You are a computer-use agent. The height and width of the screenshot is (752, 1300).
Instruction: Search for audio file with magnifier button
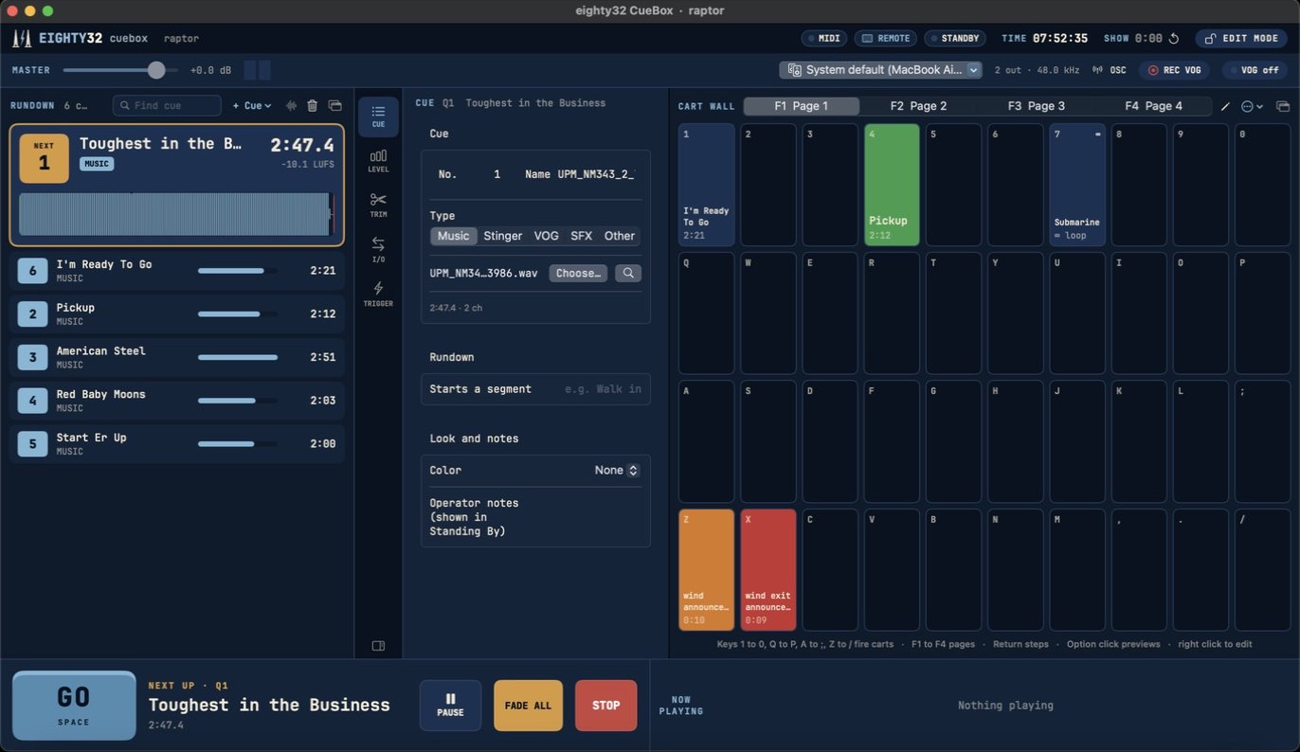pos(627,273)
